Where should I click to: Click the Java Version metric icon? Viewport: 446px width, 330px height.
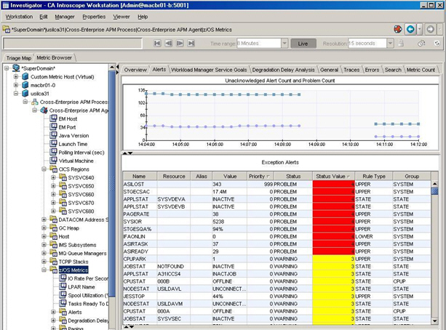(x=52, y=135)
